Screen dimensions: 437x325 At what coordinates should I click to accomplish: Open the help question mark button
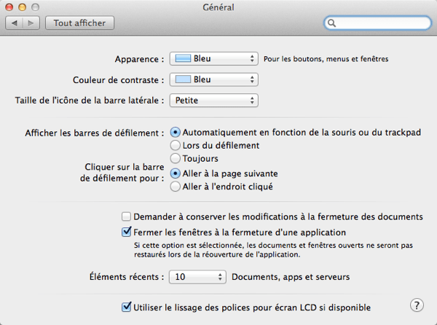click(417, 305)
